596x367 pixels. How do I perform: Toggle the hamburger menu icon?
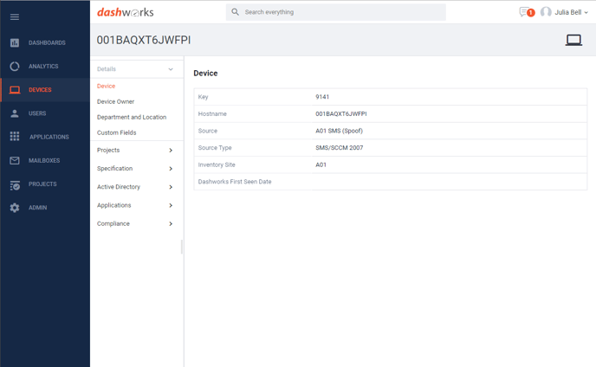point(15,16)
